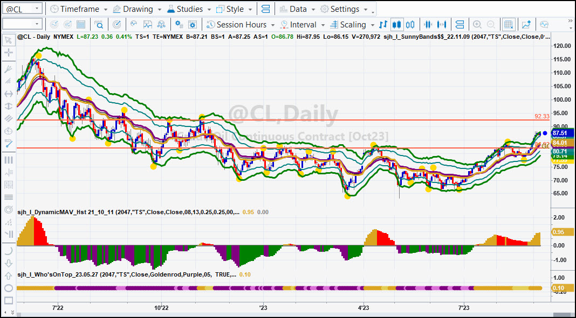Screen dimensions: 576x318
Task: Expand the Drawing dropdown arrow
Action: (x=159, y=9)
